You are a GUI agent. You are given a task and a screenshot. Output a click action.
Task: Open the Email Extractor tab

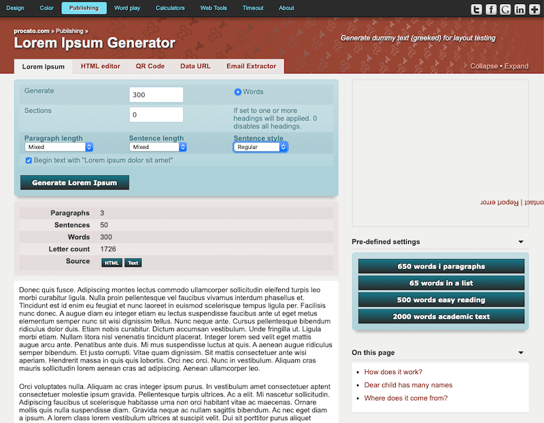coord(252,66)
